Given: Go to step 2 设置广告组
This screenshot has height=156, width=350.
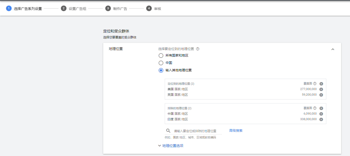Looking at the screenshot, I should (x=74, y=9).
